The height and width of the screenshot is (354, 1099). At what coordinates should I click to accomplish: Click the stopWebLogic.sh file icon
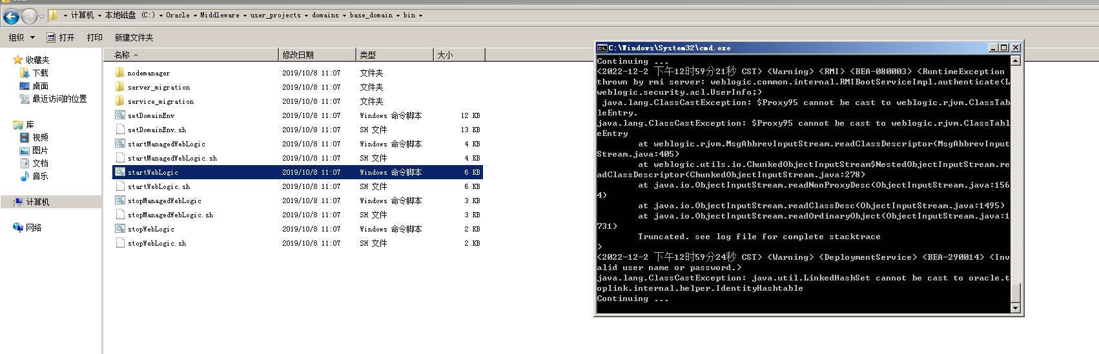120,242
